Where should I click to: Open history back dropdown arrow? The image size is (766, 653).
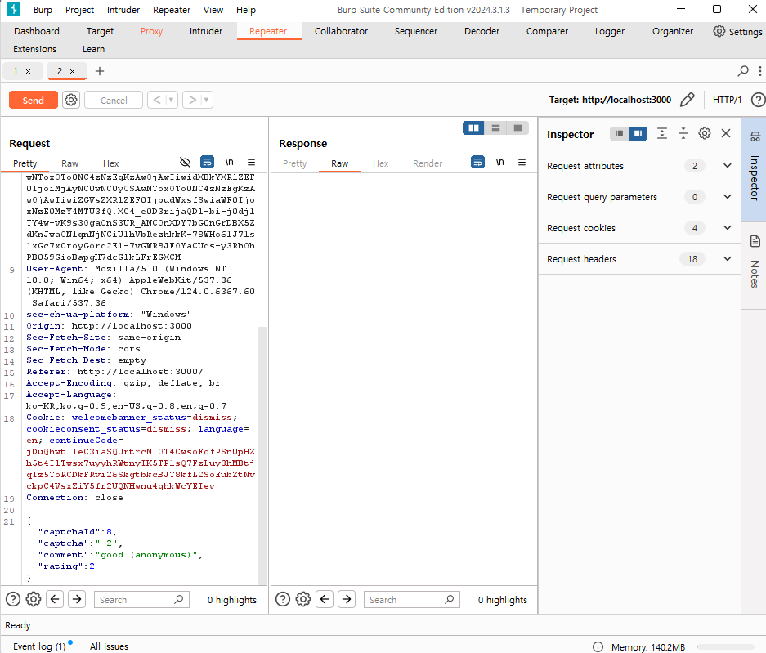(171, 101)
